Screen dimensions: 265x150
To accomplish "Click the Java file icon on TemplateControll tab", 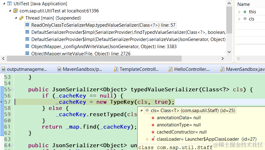I will (116, 69).
